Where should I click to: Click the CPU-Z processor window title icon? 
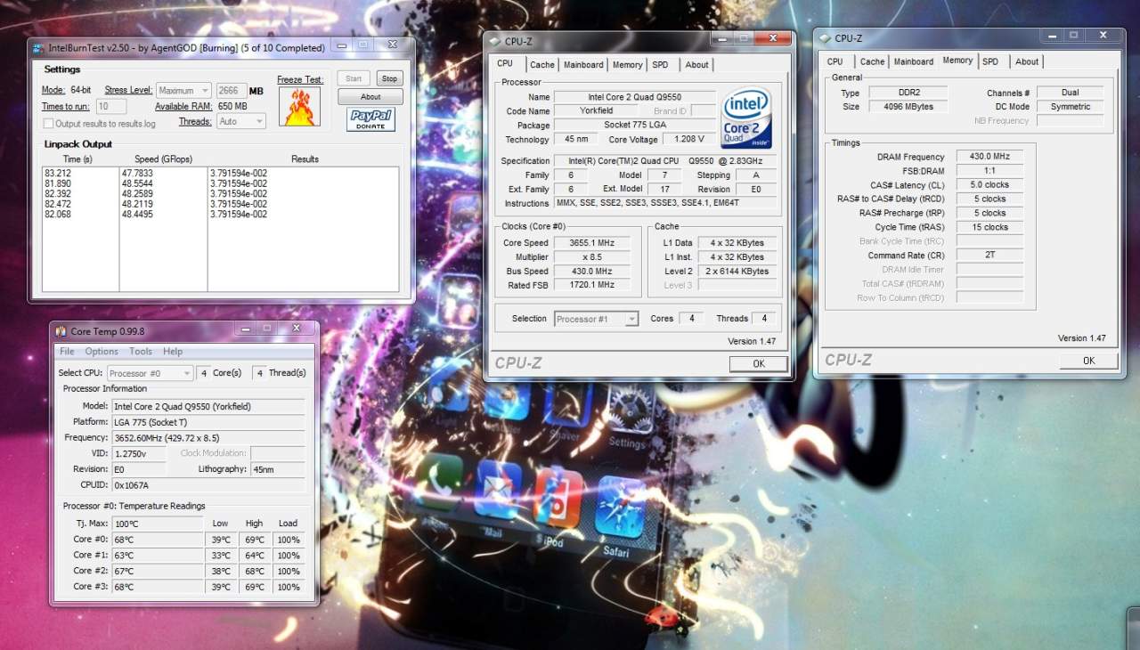tap(496, 41)
